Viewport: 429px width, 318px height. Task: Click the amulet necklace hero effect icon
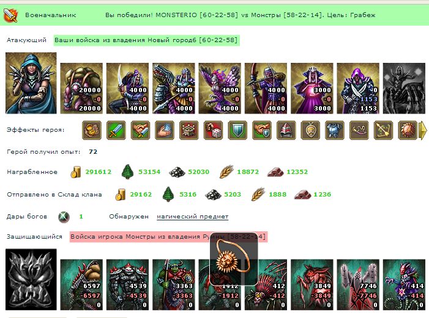[310, 130]
